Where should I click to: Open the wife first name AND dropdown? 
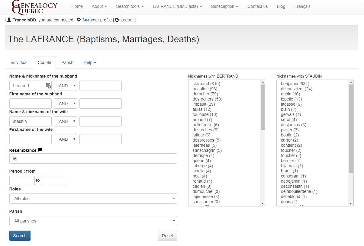(x=66, y=139)
